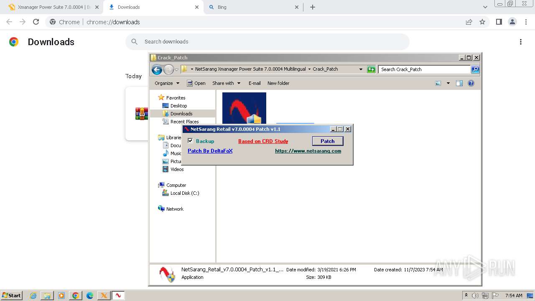The image size is (535, 301).
Task: Click the WinRAR archive icon in downloads
Action: pos(142,114)
